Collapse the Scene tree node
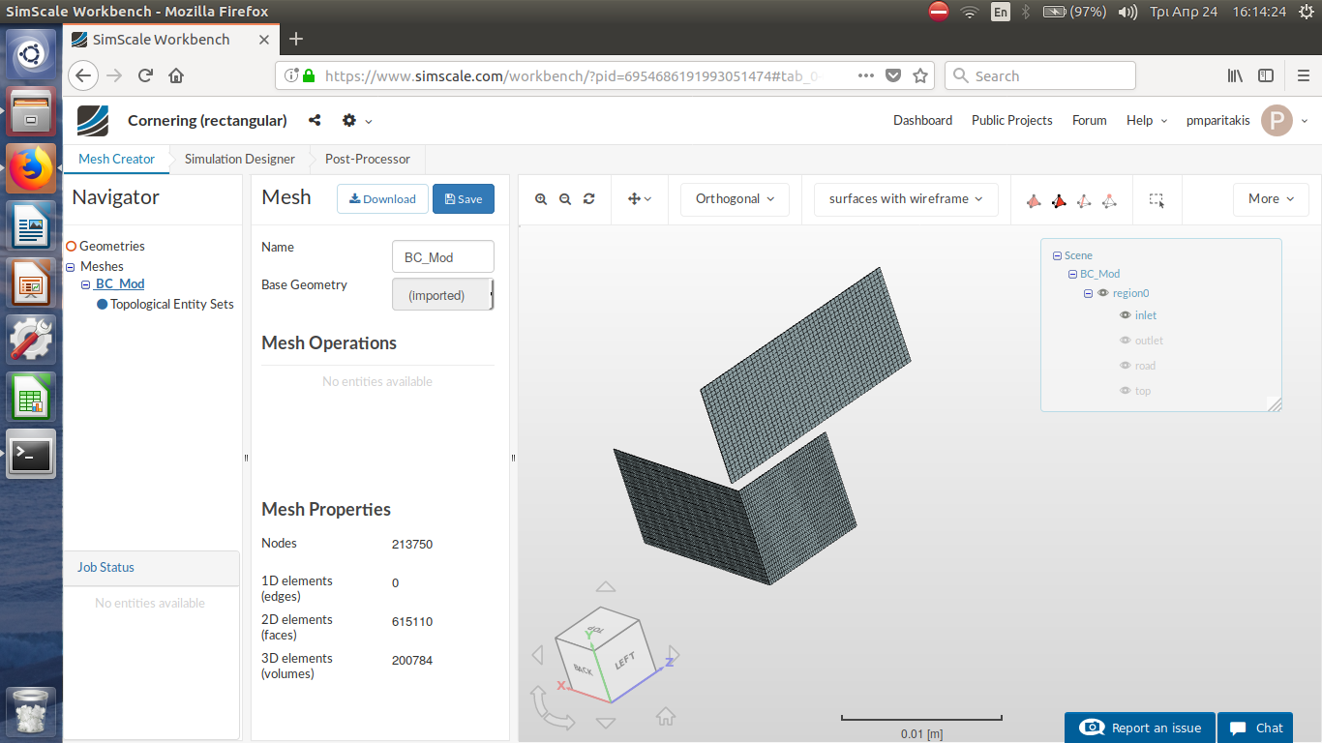1322x743 pixels. 1057,256
